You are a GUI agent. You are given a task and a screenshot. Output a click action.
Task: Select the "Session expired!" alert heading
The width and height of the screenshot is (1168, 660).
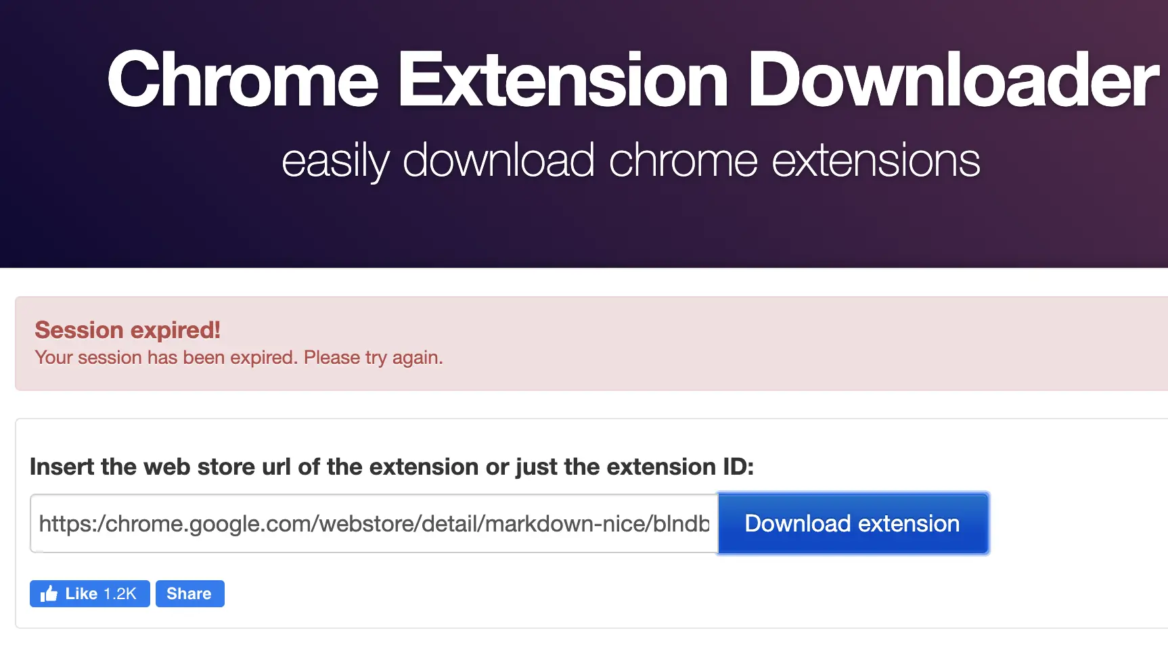128,330
